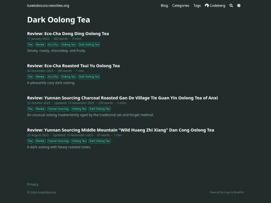
Task: Click Eco-Cha tag under Dong Ding review
Action: point(53,45)
